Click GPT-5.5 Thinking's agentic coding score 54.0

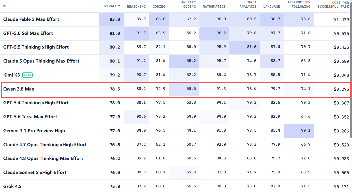191,47
